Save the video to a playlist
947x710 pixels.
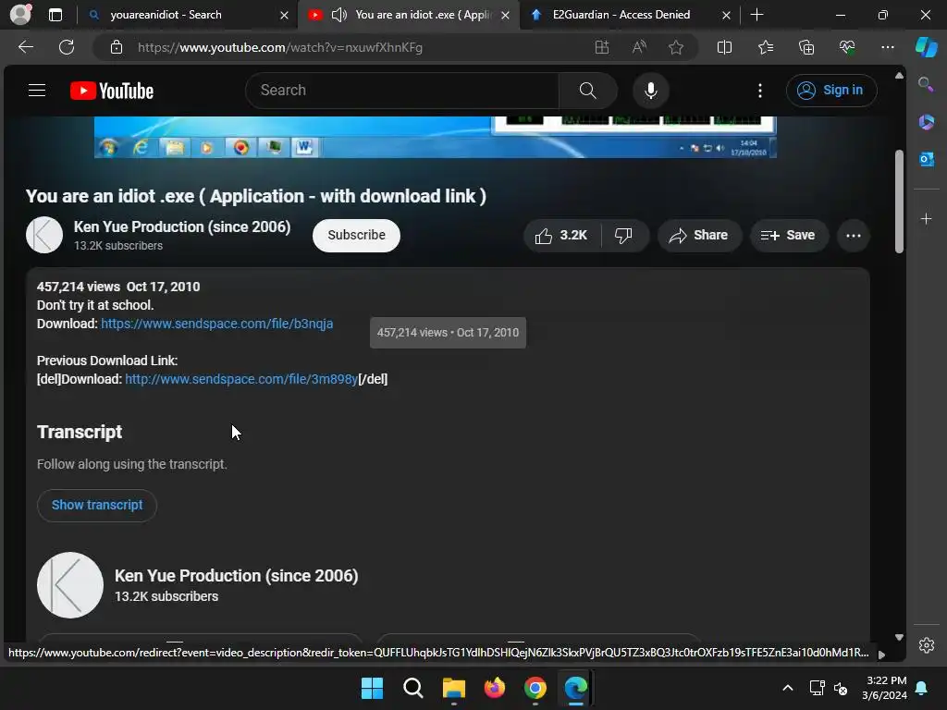(789, 236)
